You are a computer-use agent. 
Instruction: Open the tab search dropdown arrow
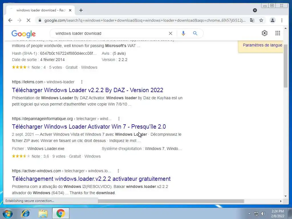click(x=255, y=10)
